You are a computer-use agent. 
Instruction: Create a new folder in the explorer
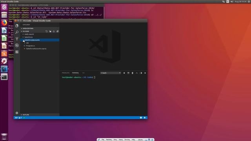[x=50, y=31]
